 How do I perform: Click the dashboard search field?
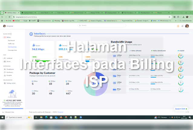click(91, 25)
